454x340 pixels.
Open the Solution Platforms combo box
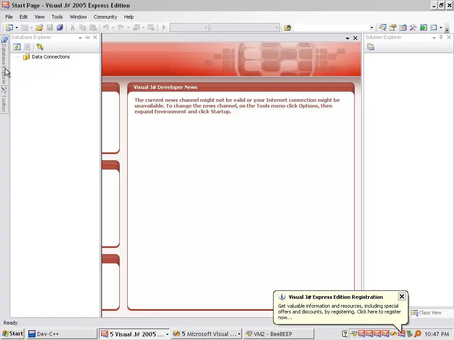245,28
